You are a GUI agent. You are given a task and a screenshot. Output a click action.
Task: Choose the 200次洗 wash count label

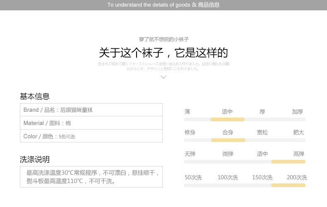tap(297, 178)
